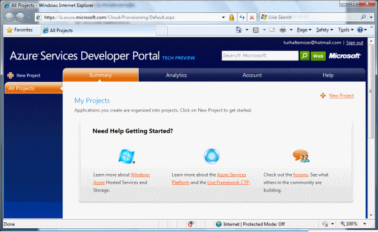Follow the Live Framework CTP link

coord(228,182)
